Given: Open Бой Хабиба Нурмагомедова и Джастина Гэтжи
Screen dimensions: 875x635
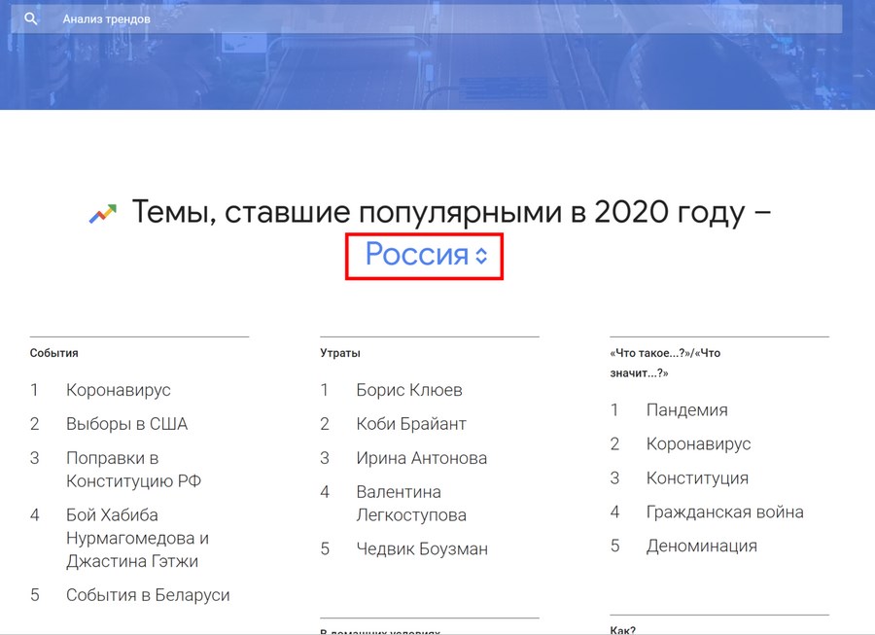Looking at the screenshot, I should [137, 538].
